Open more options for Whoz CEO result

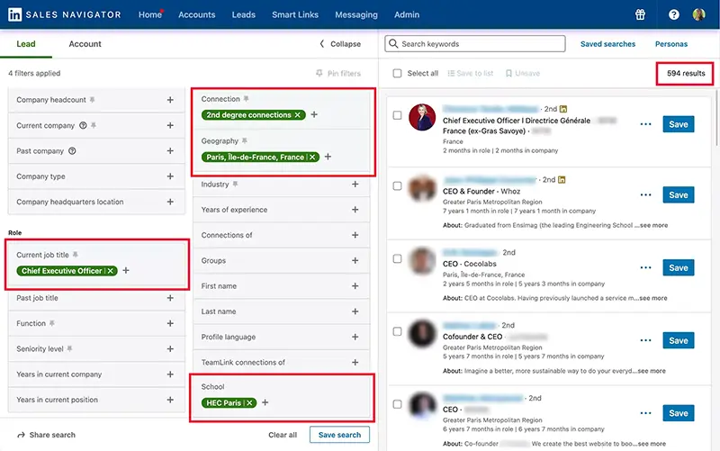(645, 194)
